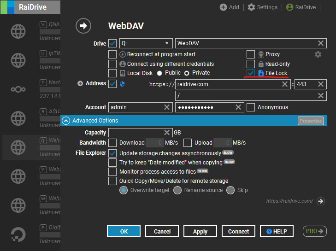Collapse the Advanced Options section
336x251 pixels.
(66, 121)
